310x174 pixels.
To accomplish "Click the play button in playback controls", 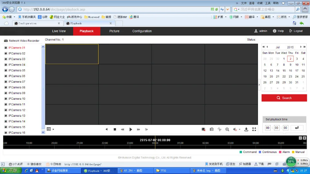I will [x=131, y=129].
